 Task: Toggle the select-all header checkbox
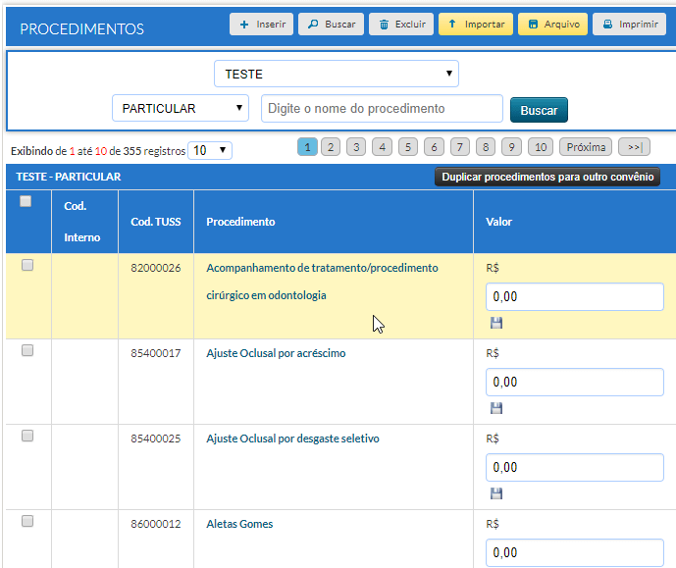click(26, 201)
